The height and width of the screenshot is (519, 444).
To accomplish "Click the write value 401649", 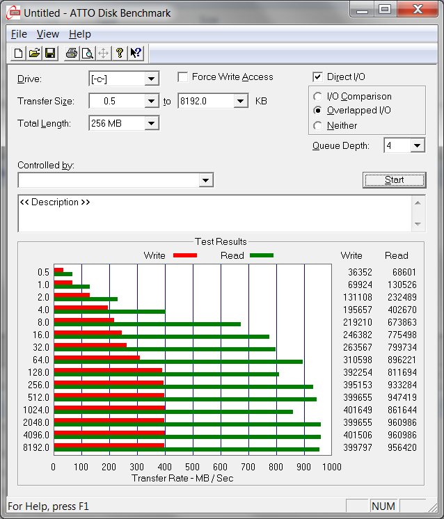I will point(358,410).
